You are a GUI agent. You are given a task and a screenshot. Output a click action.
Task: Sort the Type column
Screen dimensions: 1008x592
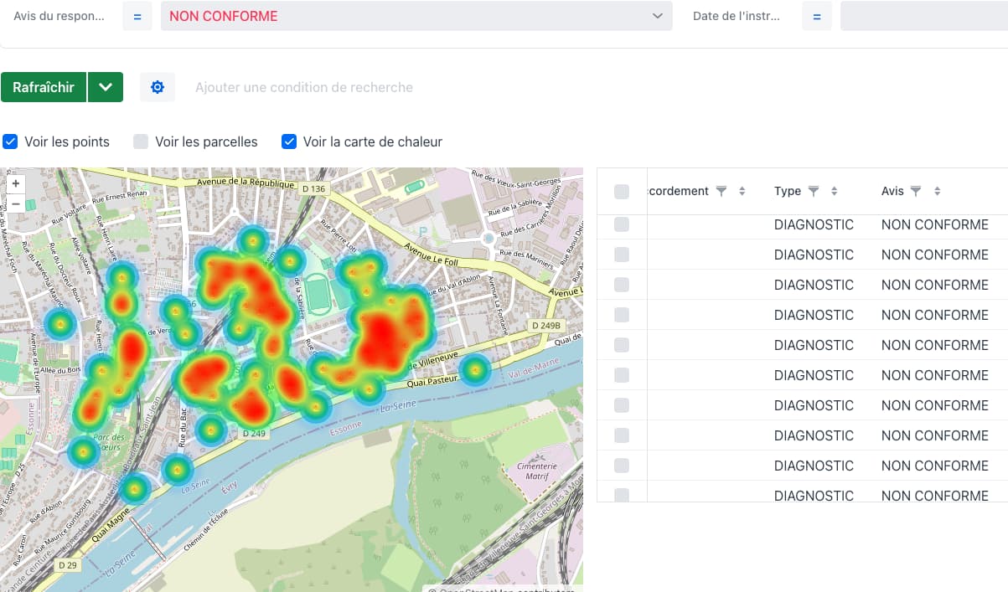point(833,191)
